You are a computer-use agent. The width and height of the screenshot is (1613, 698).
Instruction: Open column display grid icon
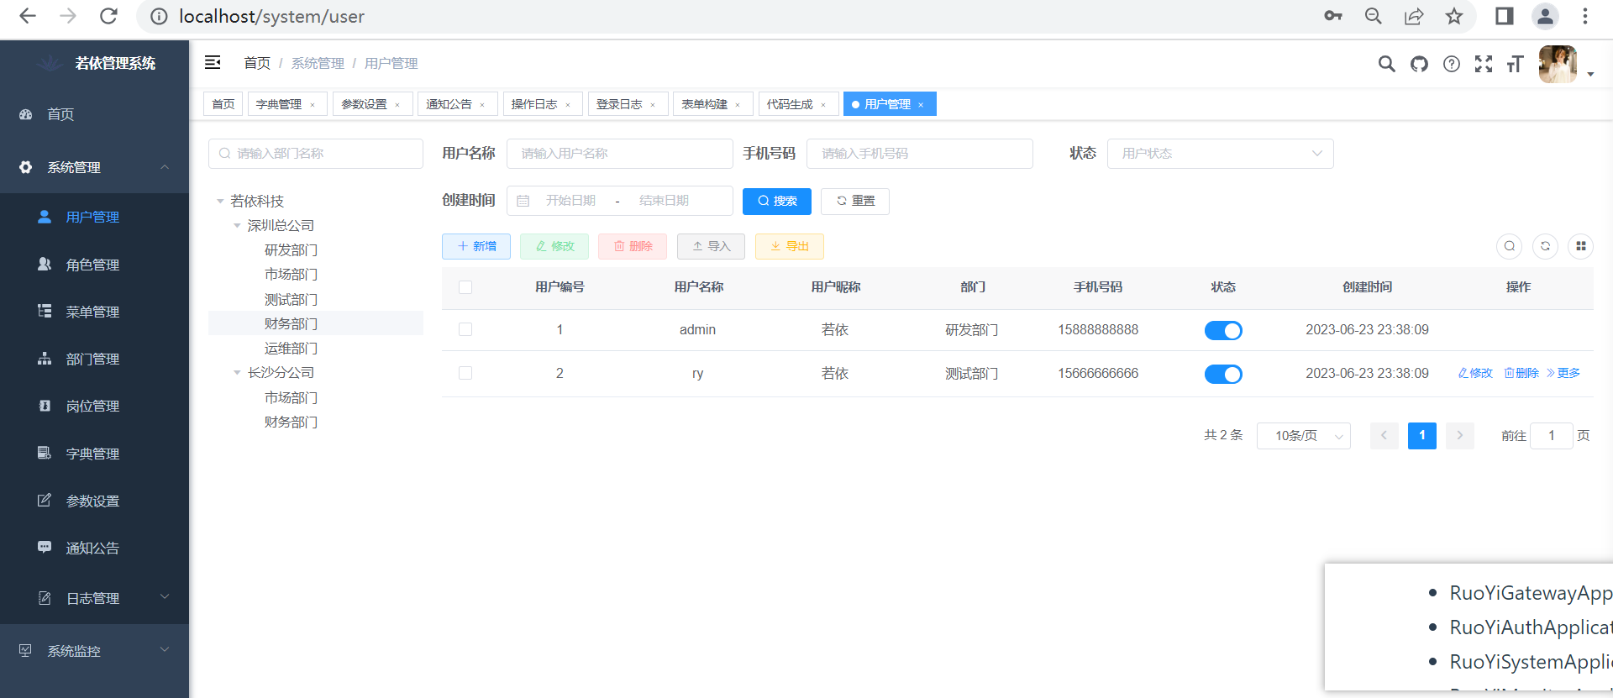[1580, 246]
